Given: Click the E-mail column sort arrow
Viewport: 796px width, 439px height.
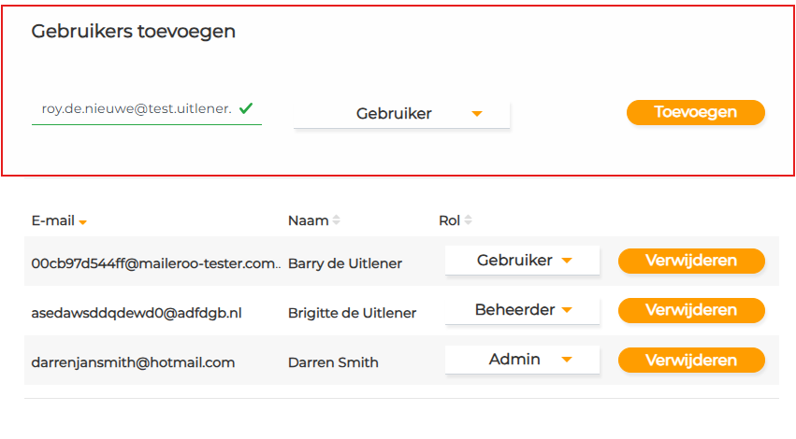Looking at the screenshot, I should pos(83,222).
